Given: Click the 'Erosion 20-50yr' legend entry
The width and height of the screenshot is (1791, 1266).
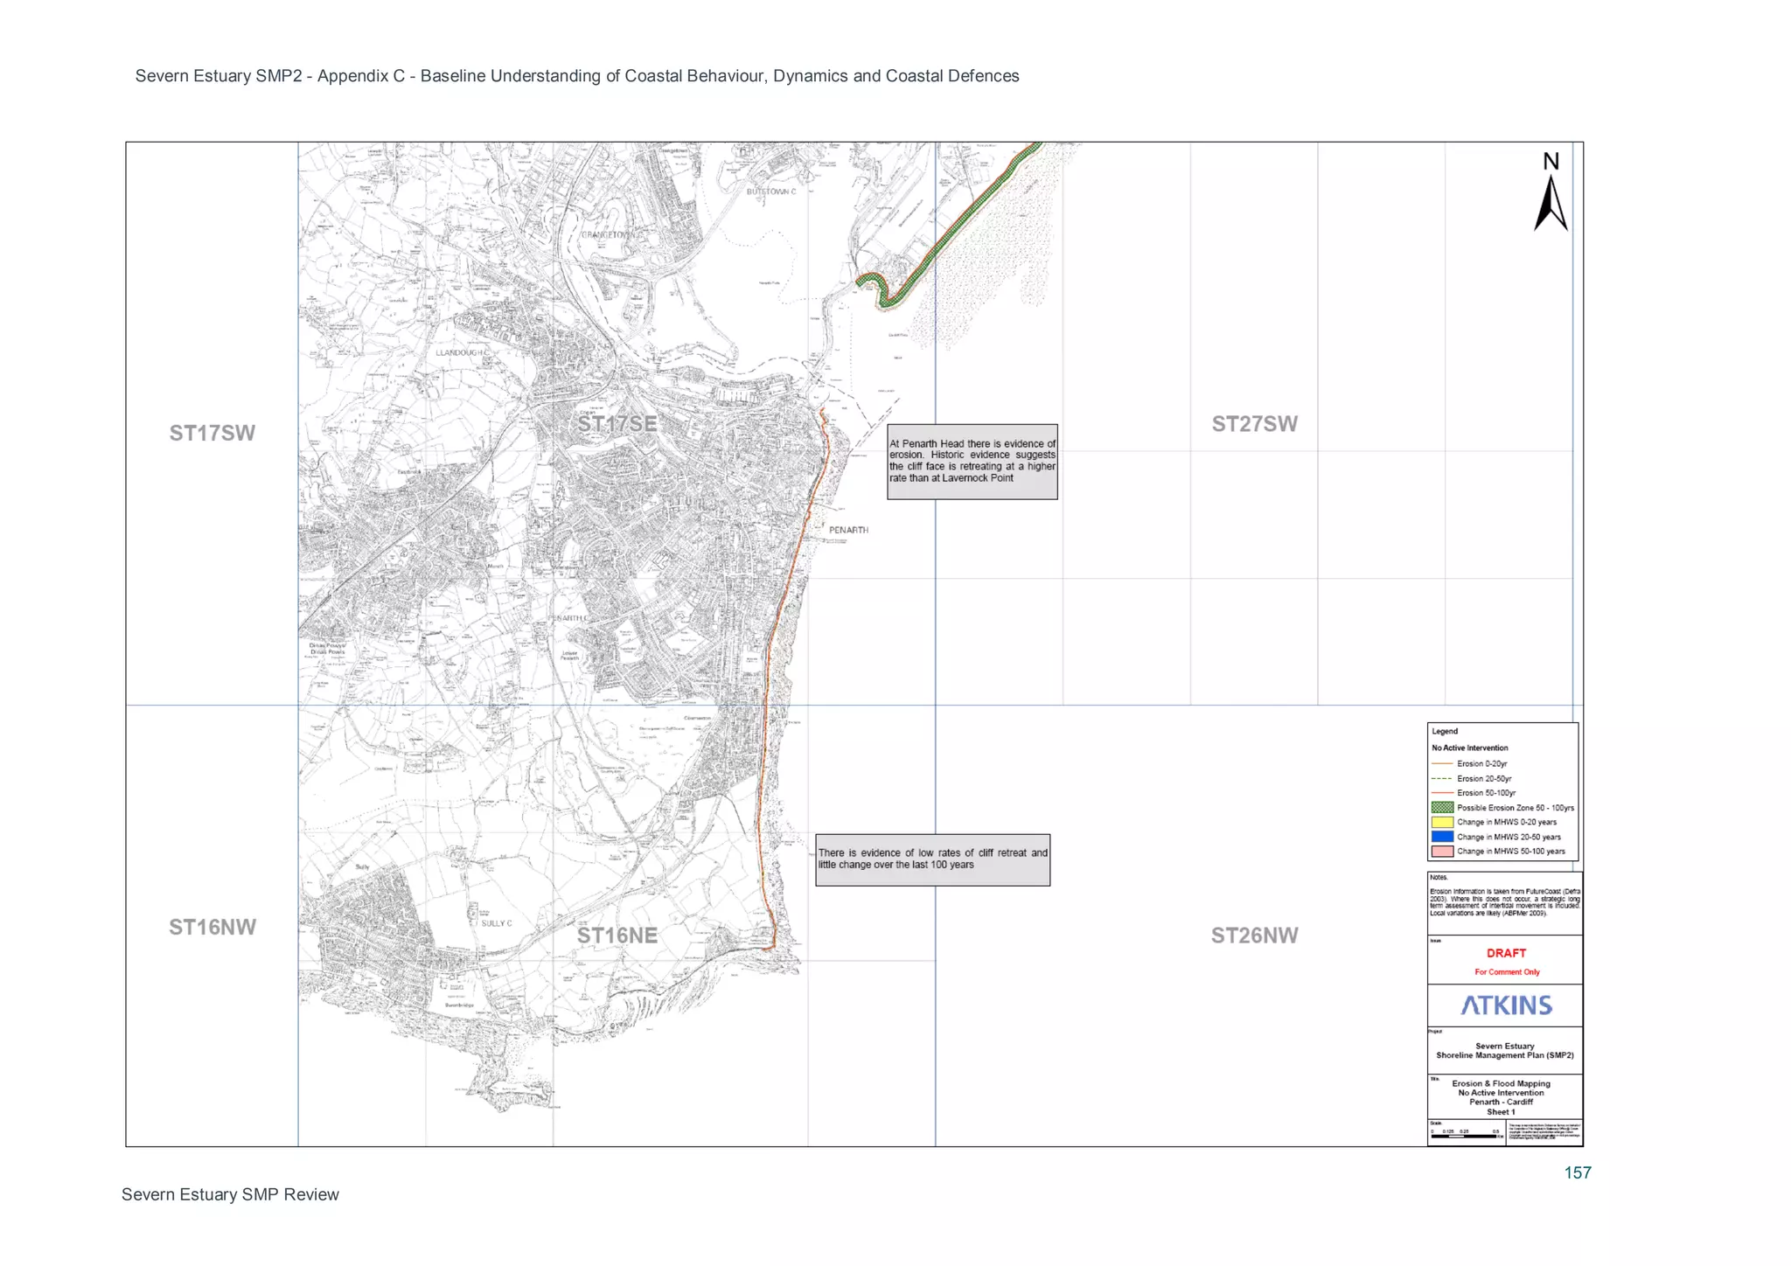Looking at the screenshot, I should pyautogui.click(x=1471, y=778).
